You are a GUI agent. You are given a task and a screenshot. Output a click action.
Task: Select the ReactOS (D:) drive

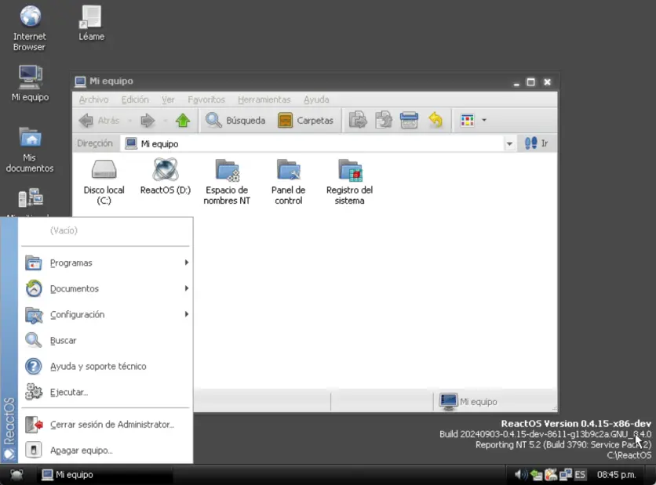pyautogui.click(x=166, y=177)
